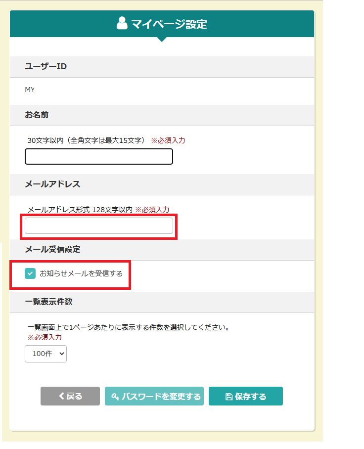Image resolution: width=364 pixels, height=449 pixels.
Task: Click the MY user ID value
Action: tap(30, 90)
